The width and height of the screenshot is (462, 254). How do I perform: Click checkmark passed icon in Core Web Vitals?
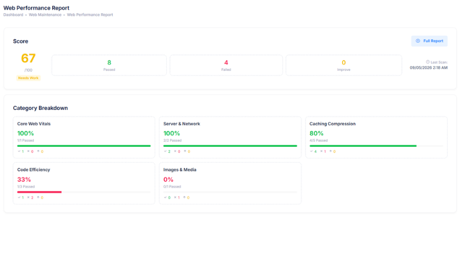tap(19, 152)
